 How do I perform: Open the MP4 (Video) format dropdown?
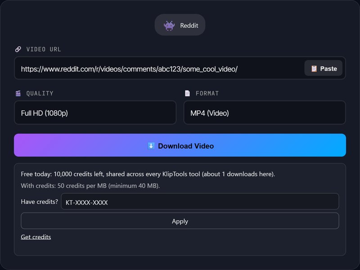coord(265,113)
